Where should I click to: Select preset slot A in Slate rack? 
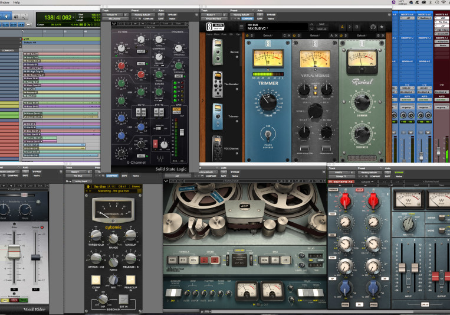(x=342, y=27)
